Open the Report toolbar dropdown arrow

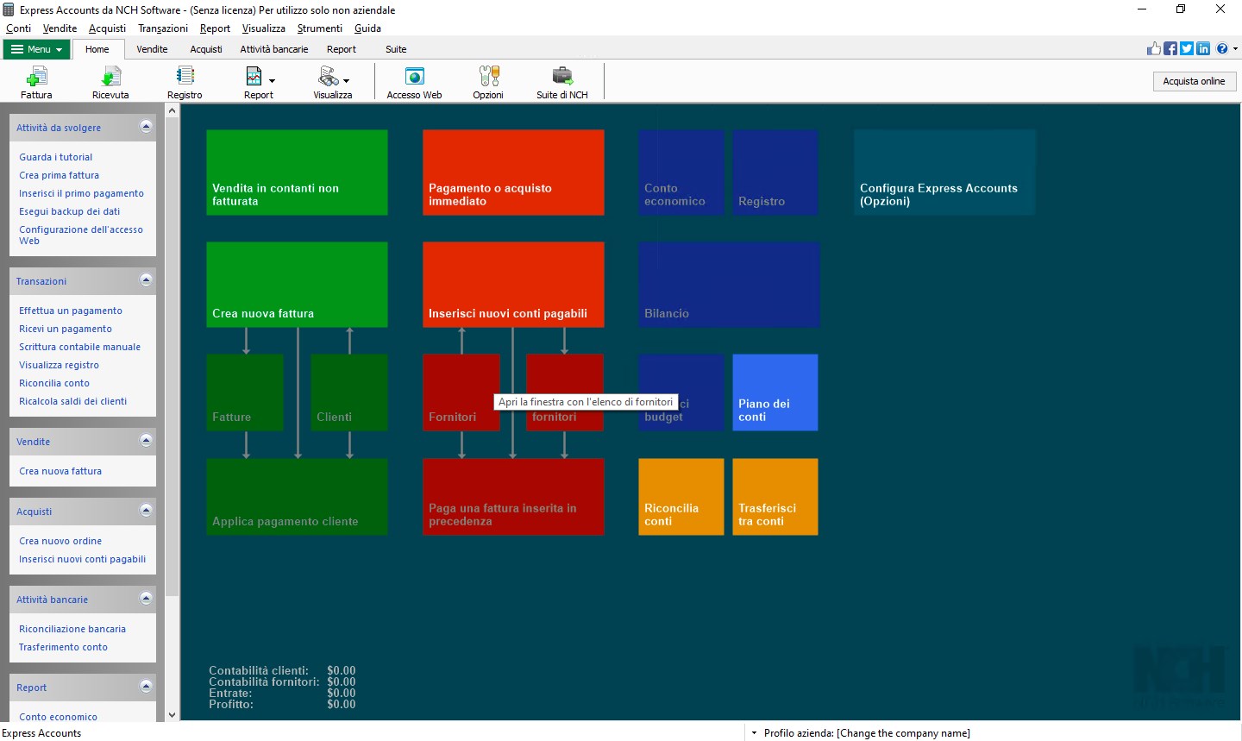[273, 81]
